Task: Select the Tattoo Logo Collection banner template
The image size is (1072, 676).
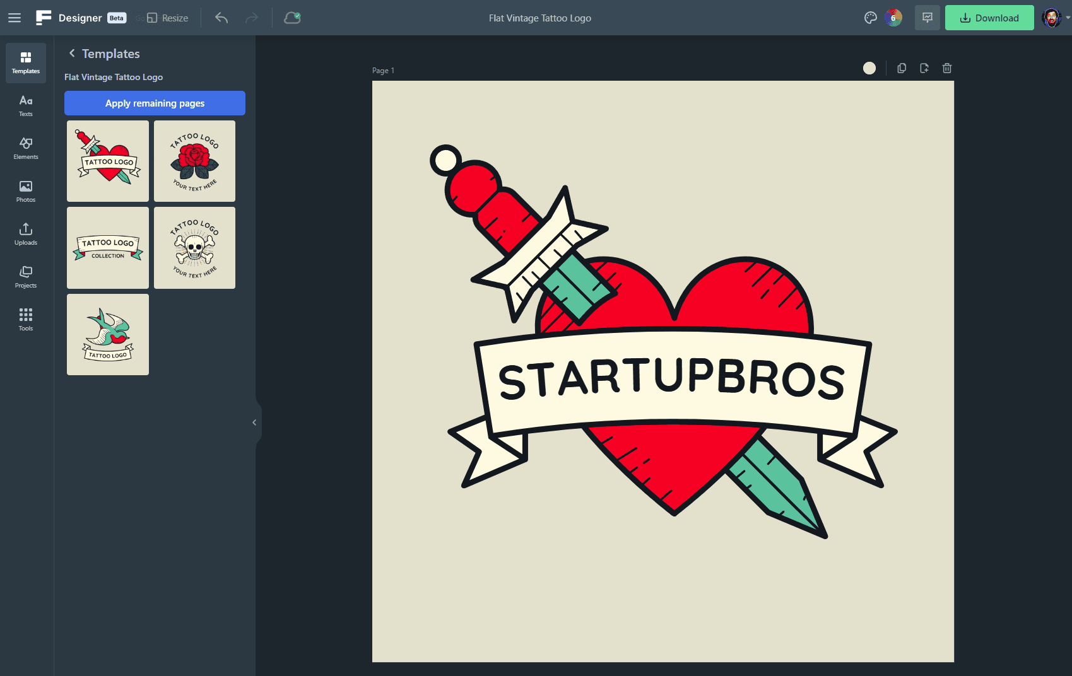Action: [108, 248]
